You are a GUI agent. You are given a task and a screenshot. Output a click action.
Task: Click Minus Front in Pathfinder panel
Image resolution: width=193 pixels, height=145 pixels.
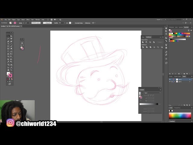click(x=147, y=42)
